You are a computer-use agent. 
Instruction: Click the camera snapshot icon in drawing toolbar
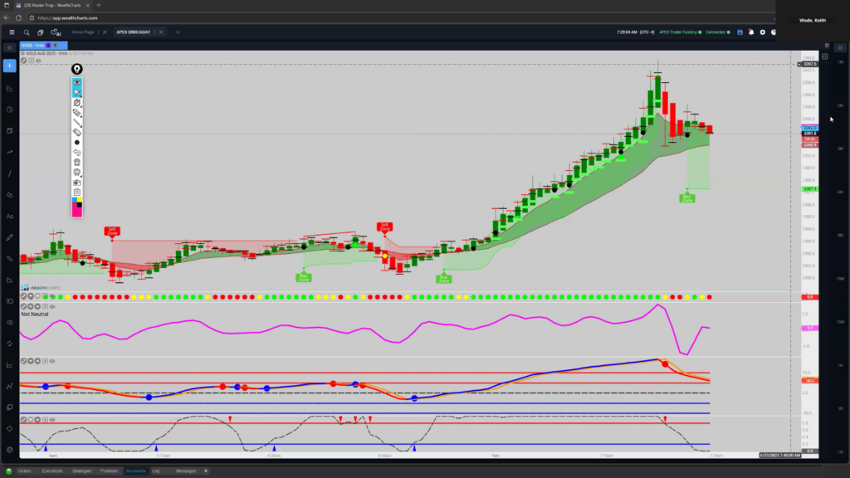(77, 183)
